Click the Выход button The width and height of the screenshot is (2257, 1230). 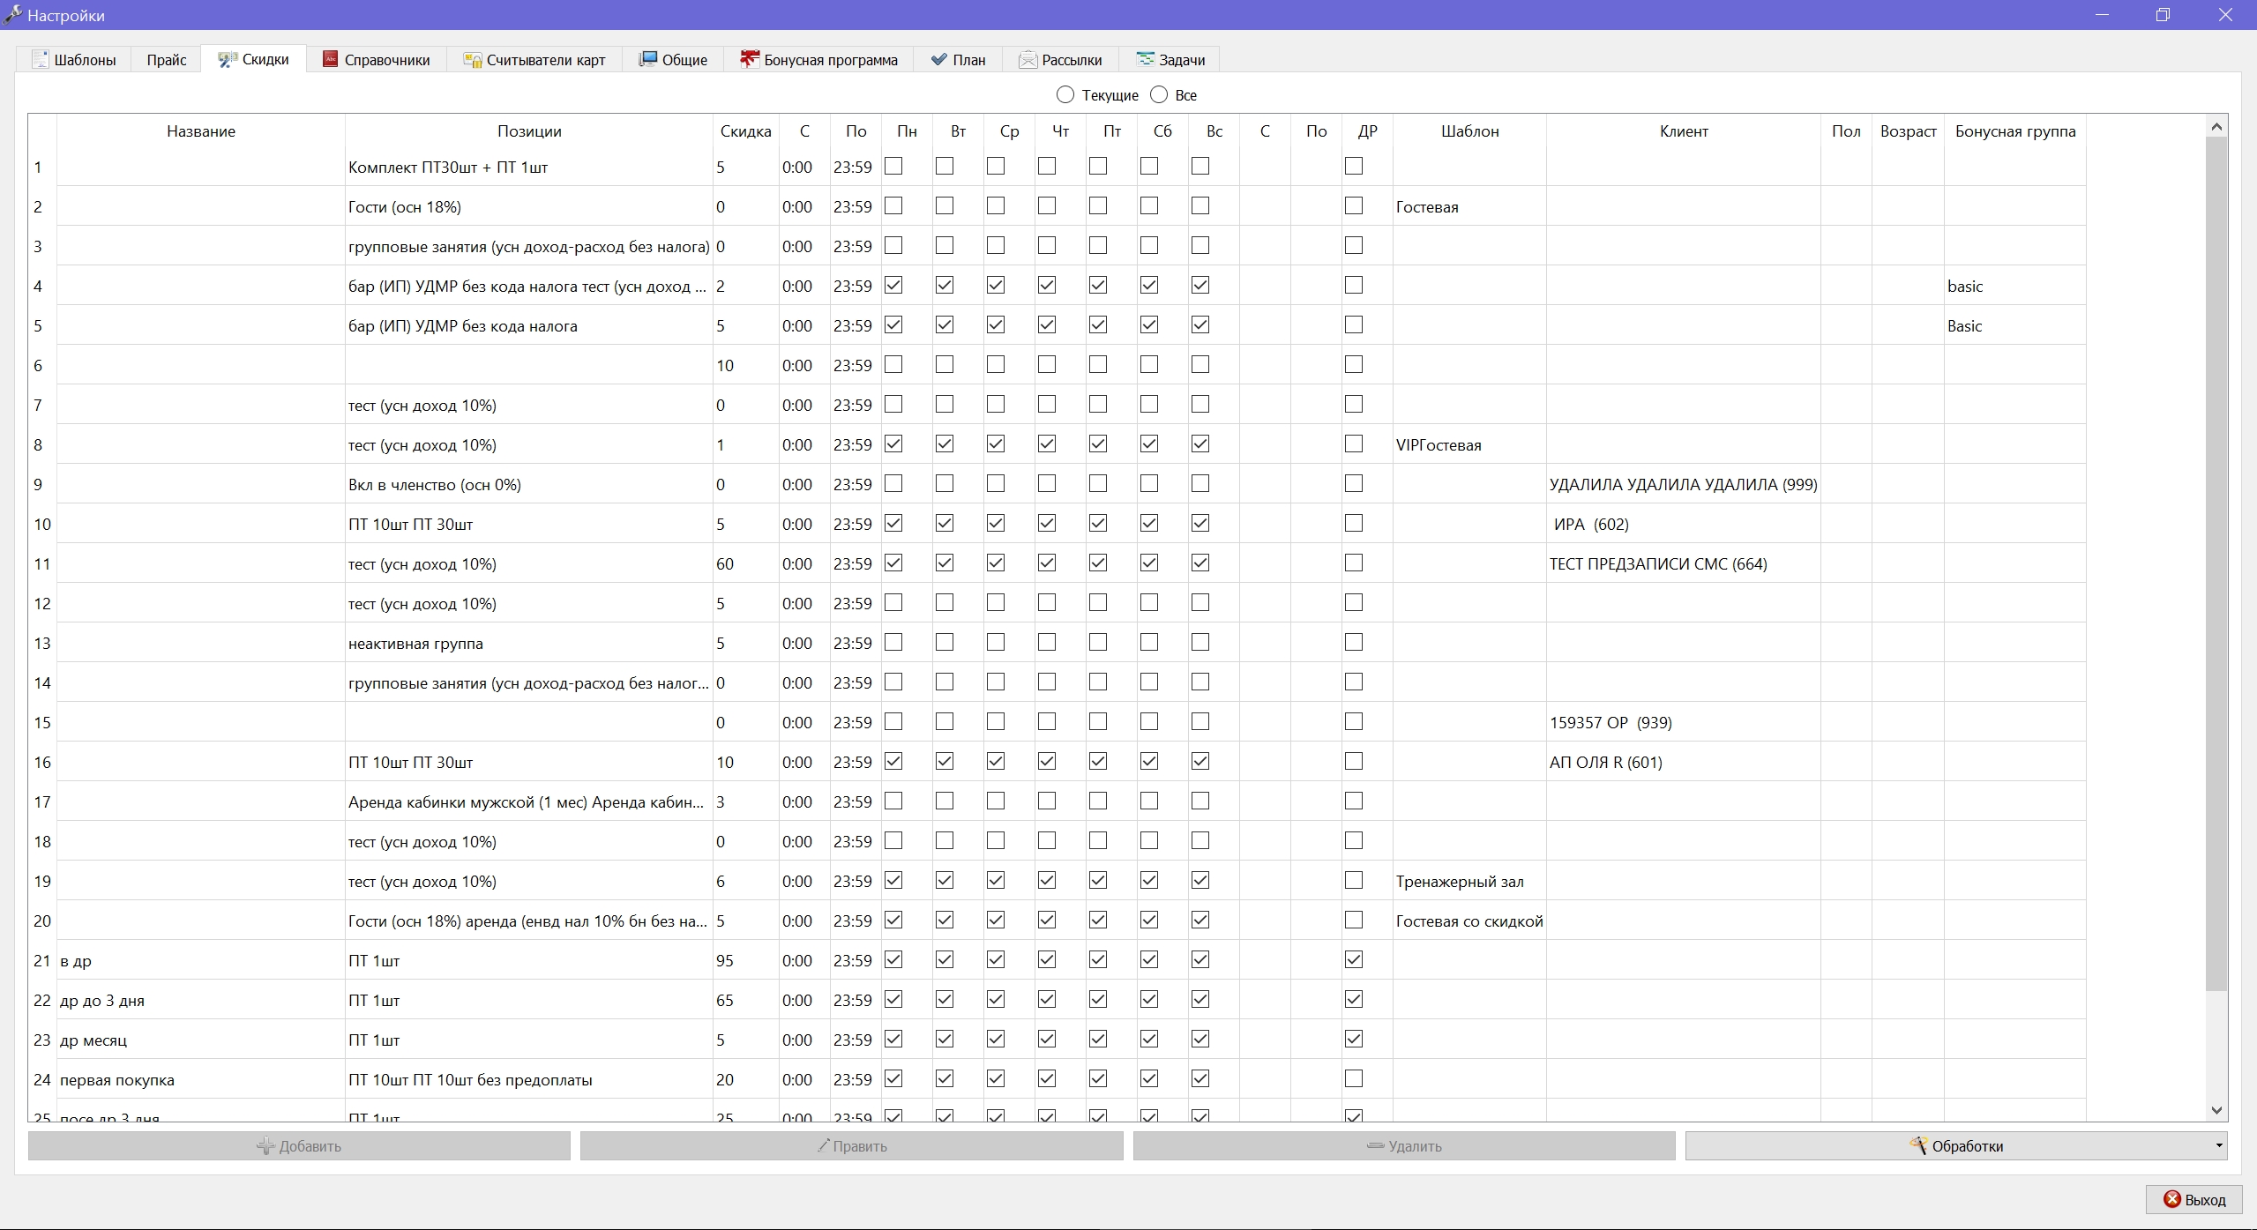[2193, 1199]
